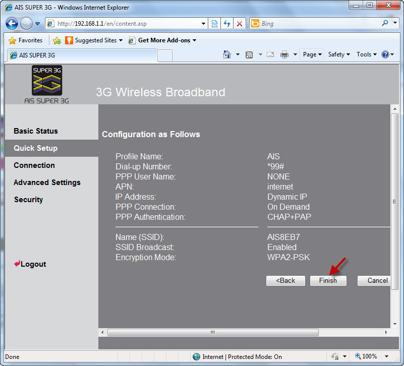Open recent pages dropdown beside Forward button
Viewport: 404px width, 366px height.
tap(38, 24)
